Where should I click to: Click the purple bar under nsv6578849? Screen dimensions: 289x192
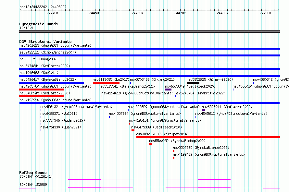(168, 90)
